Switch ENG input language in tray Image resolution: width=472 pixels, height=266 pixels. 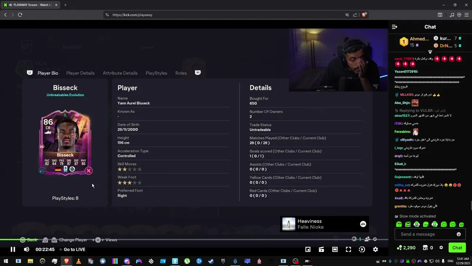[450, 261]
